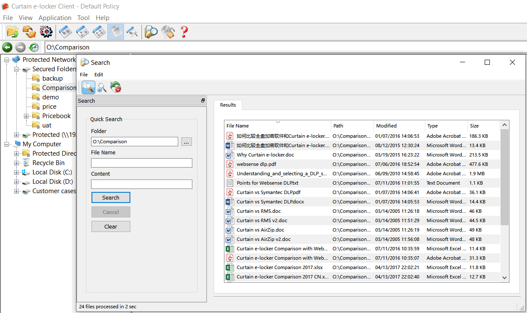The width and height of the screenshot is (527, 313).
Task: Click the Cancel button
Action: [111, 212]
